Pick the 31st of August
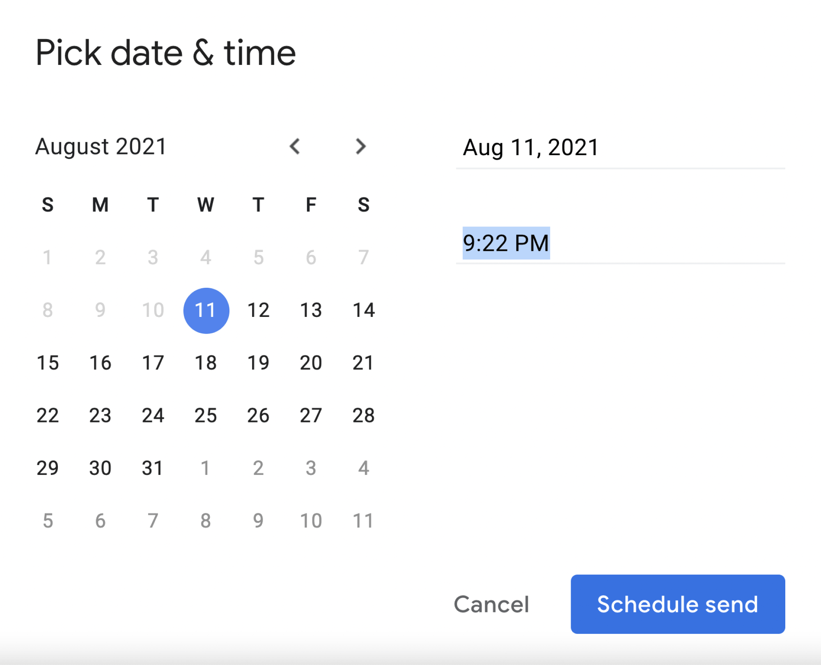 153,468
